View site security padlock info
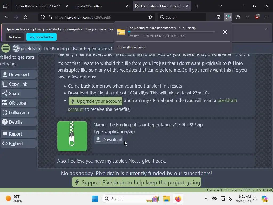The width and height of the screenshot is (273, 205). (x=50, y=17)
